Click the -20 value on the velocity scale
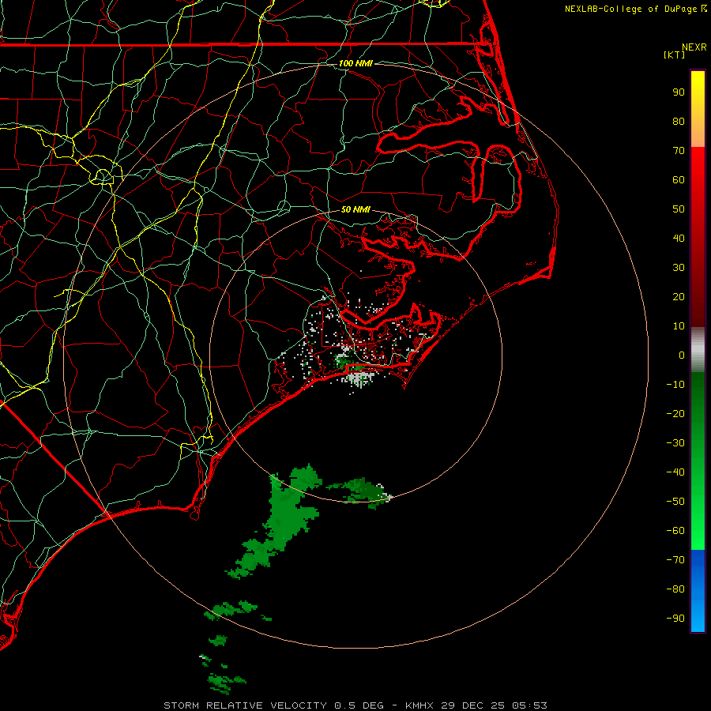The height and width of the screenshot is (711, 711). [675, 414]
